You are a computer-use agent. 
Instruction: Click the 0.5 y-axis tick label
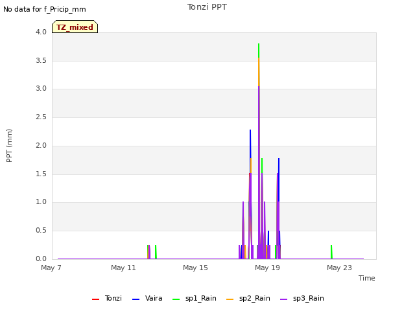[x=41, y=231]
